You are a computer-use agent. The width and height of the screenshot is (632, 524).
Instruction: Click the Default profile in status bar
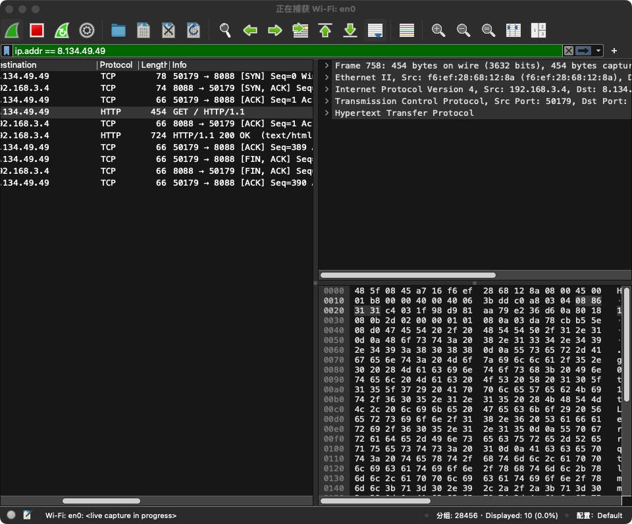tap(600, 515)
